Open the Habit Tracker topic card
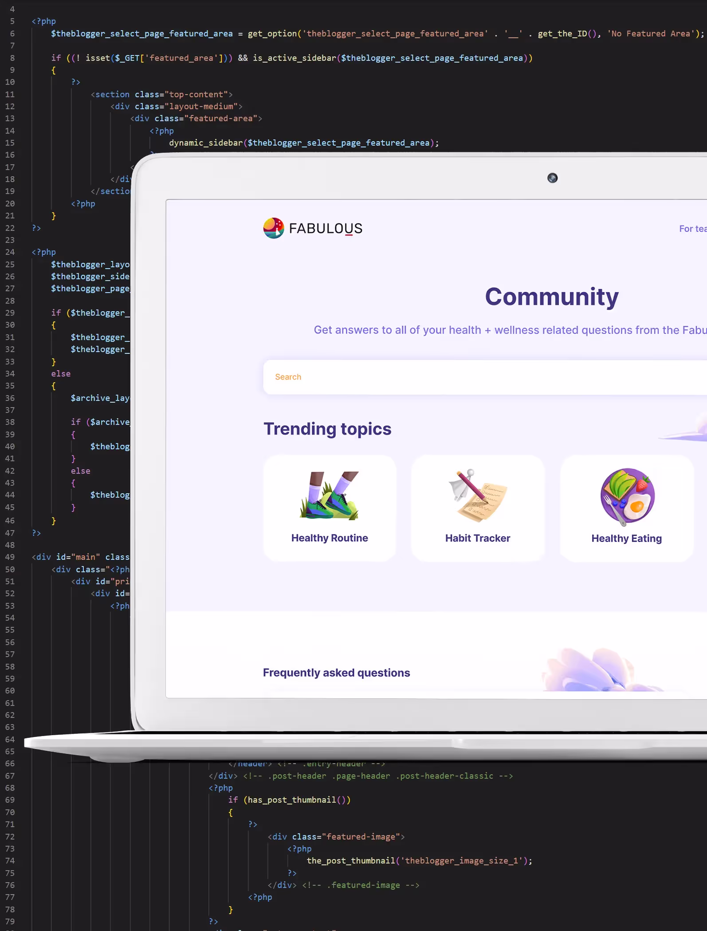Viewport: 707px width, 931px height. [478, 508]
